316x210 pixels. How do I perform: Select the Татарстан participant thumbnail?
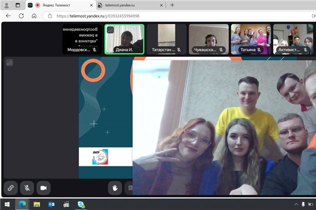(166, 39)
